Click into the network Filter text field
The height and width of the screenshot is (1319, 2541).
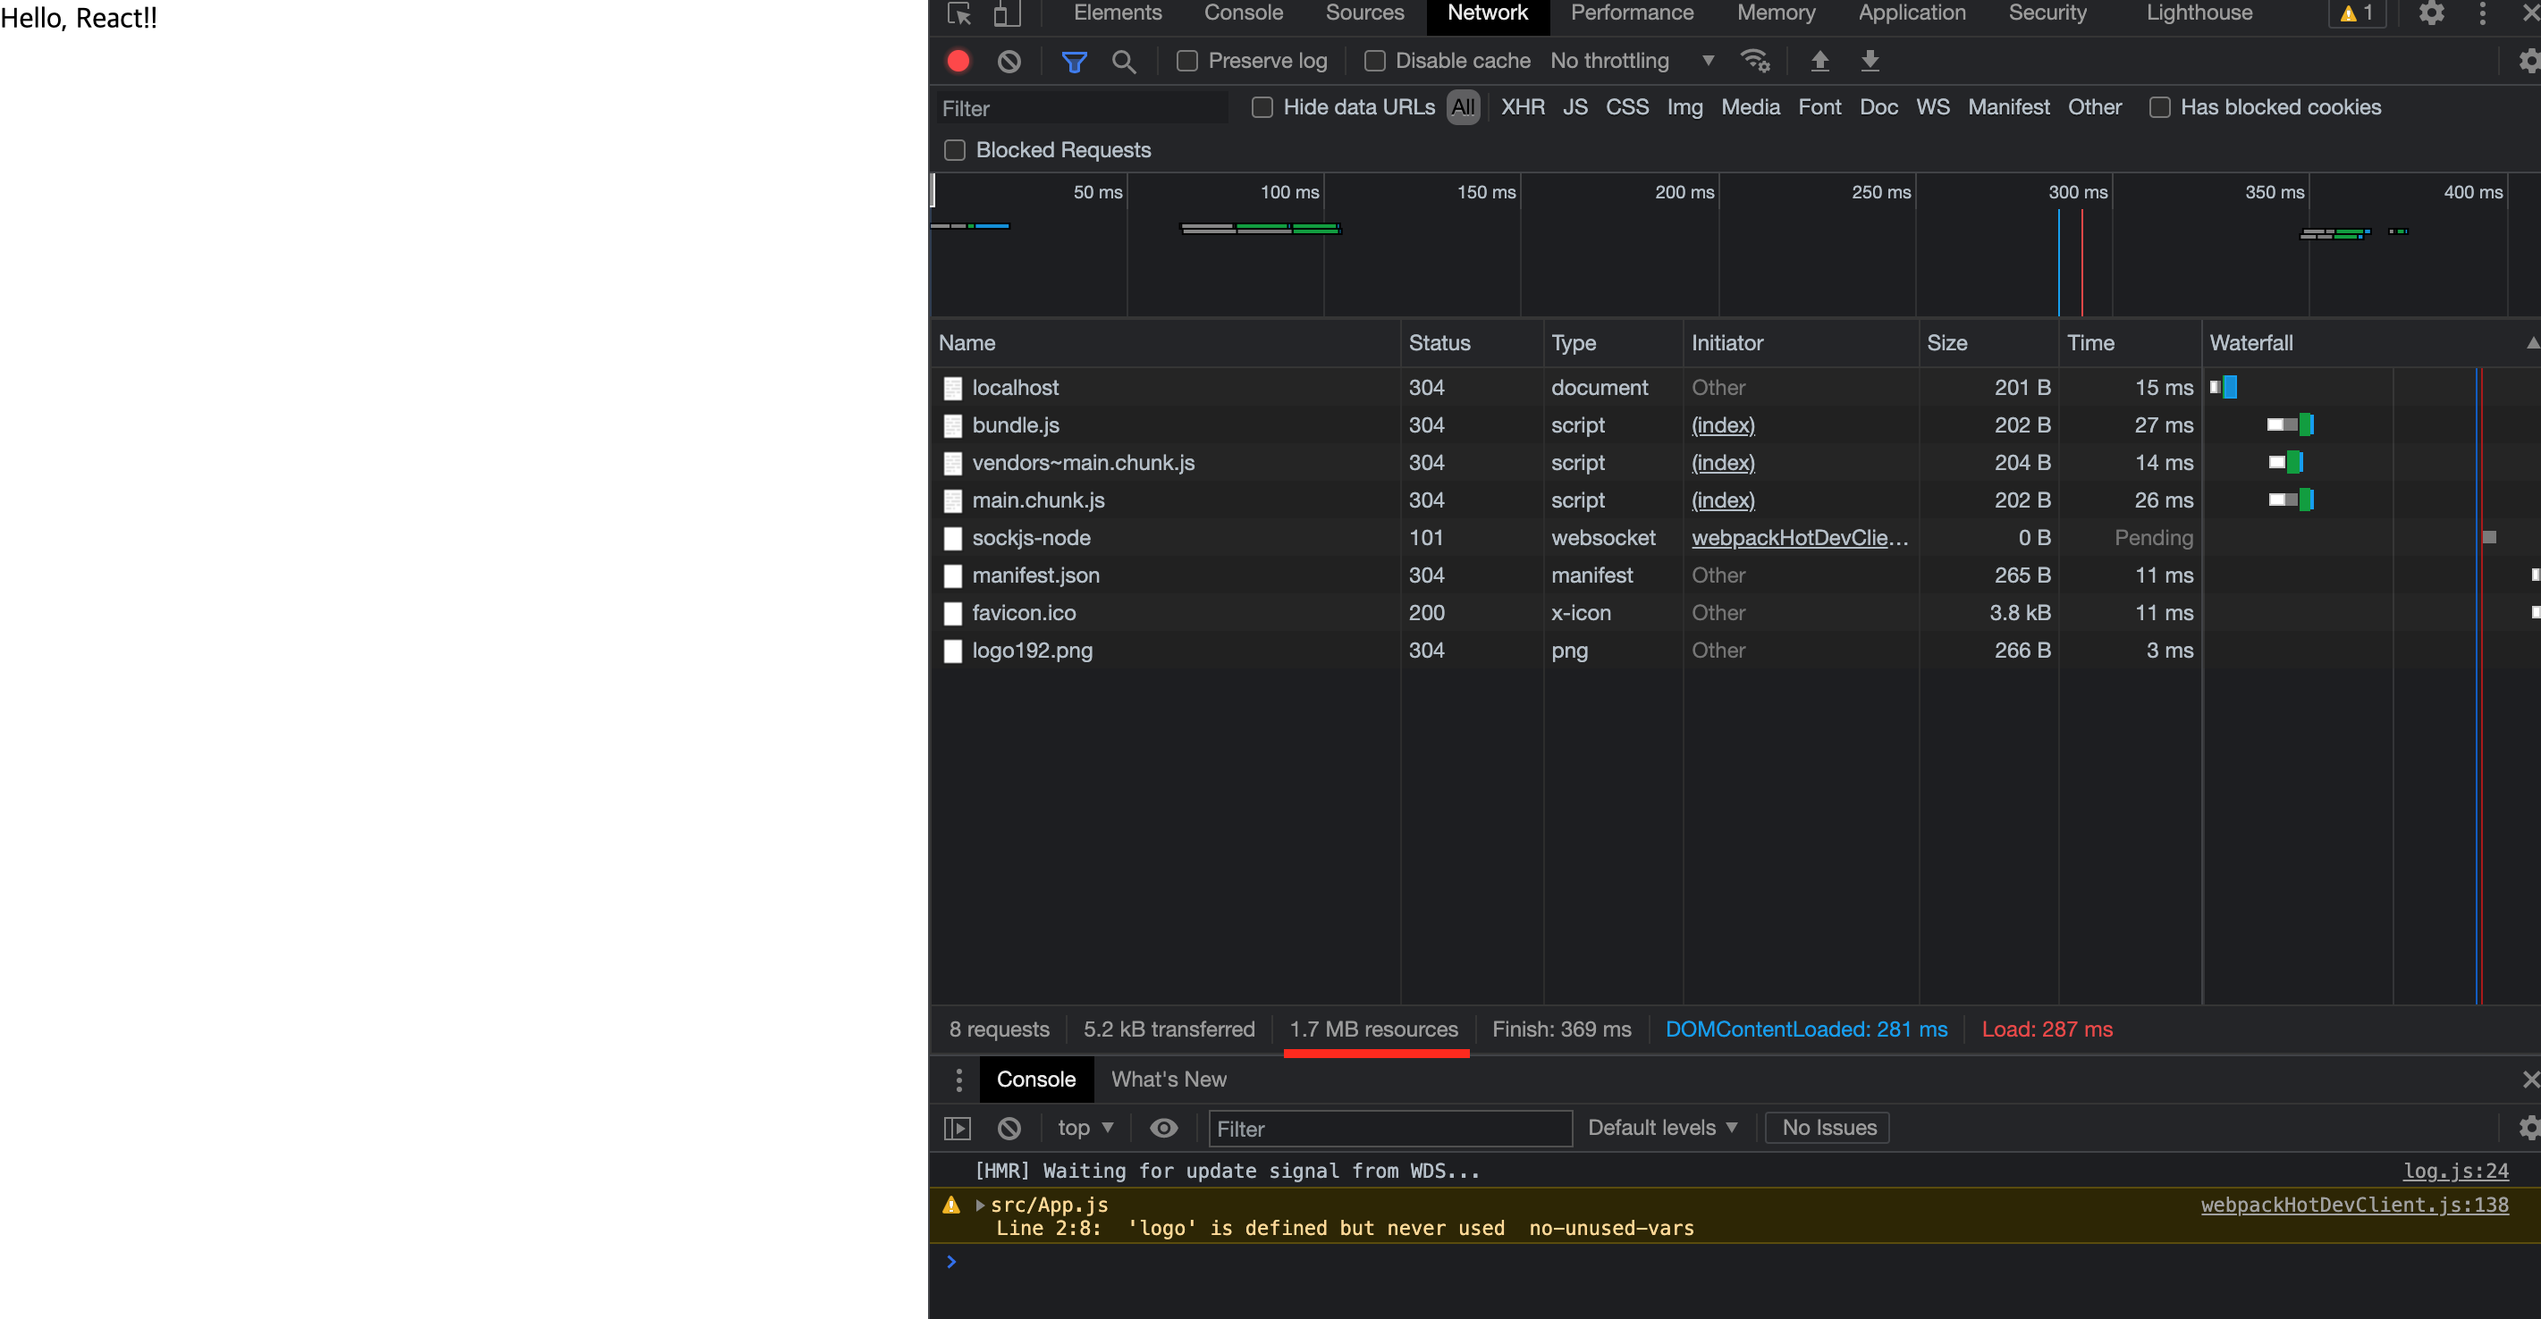click(1080, 108)
